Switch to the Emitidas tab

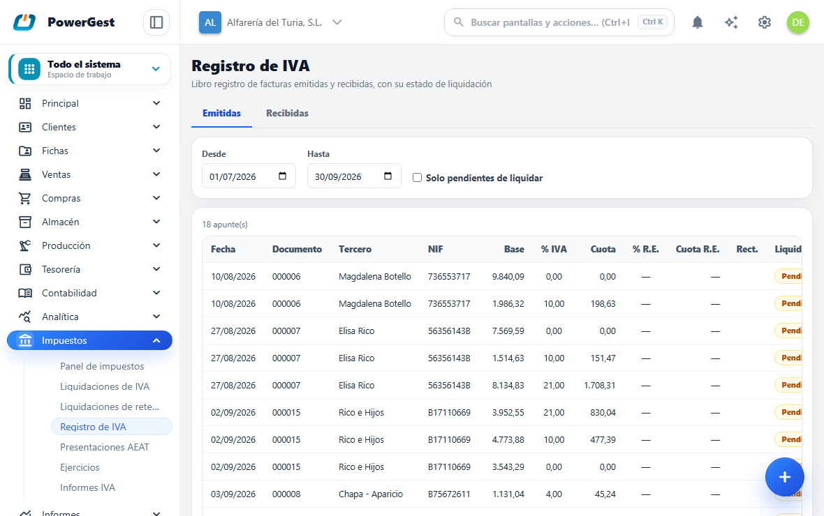point(221,114)
